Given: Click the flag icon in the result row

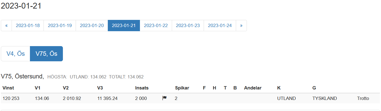Looking at the screenshot, I should click(x=164, y=98).
